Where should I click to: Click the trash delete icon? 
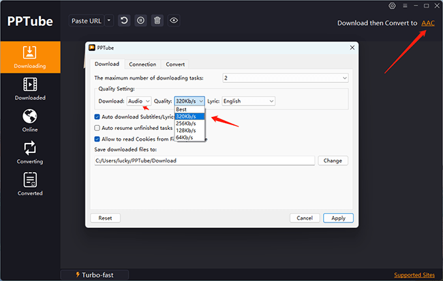point(157,20)
